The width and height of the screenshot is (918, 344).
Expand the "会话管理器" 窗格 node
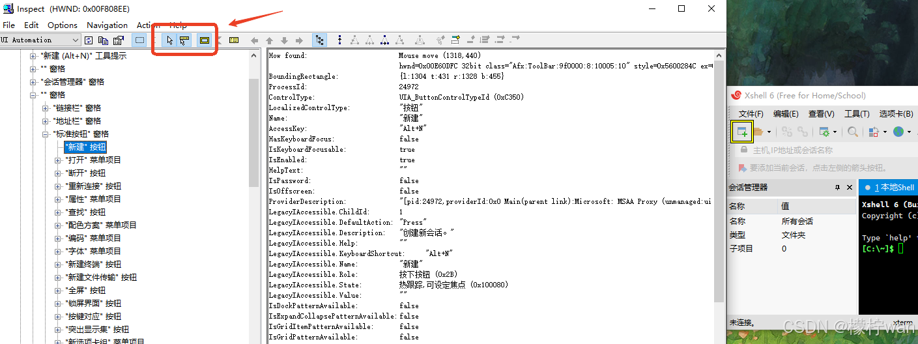coord(33,82)
